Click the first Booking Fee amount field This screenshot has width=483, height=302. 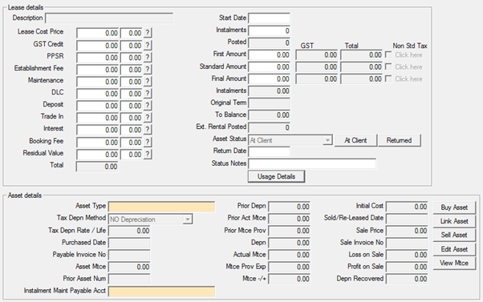97,142
